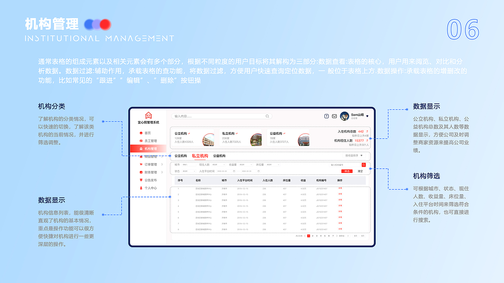Click the 尾页 last-page pagination button
The height and width of the screenshot is (283, 504).
click(x=363, y=236)
